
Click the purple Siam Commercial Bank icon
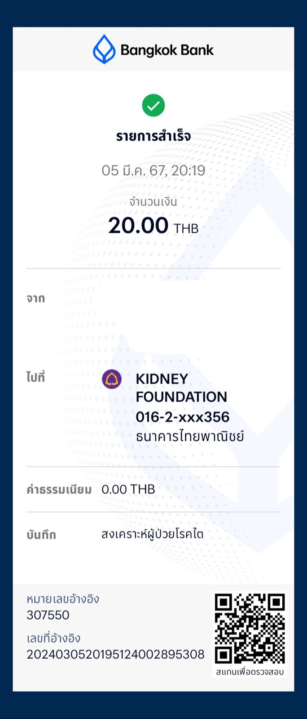click(x=112, y=379)
